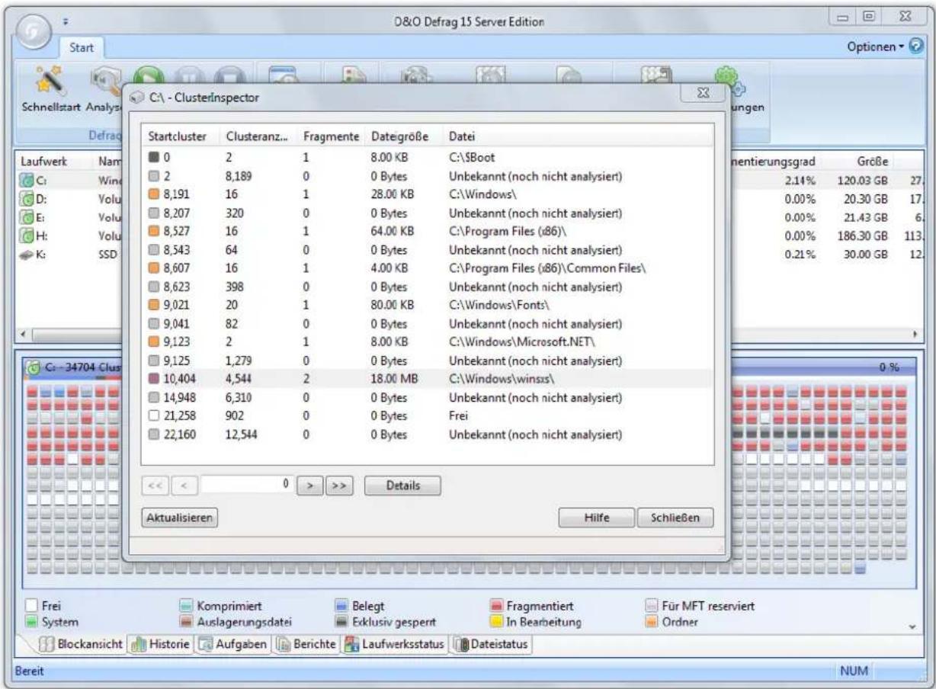Select the row labeled Frei
Screen dimensions: 936x689
428,417
